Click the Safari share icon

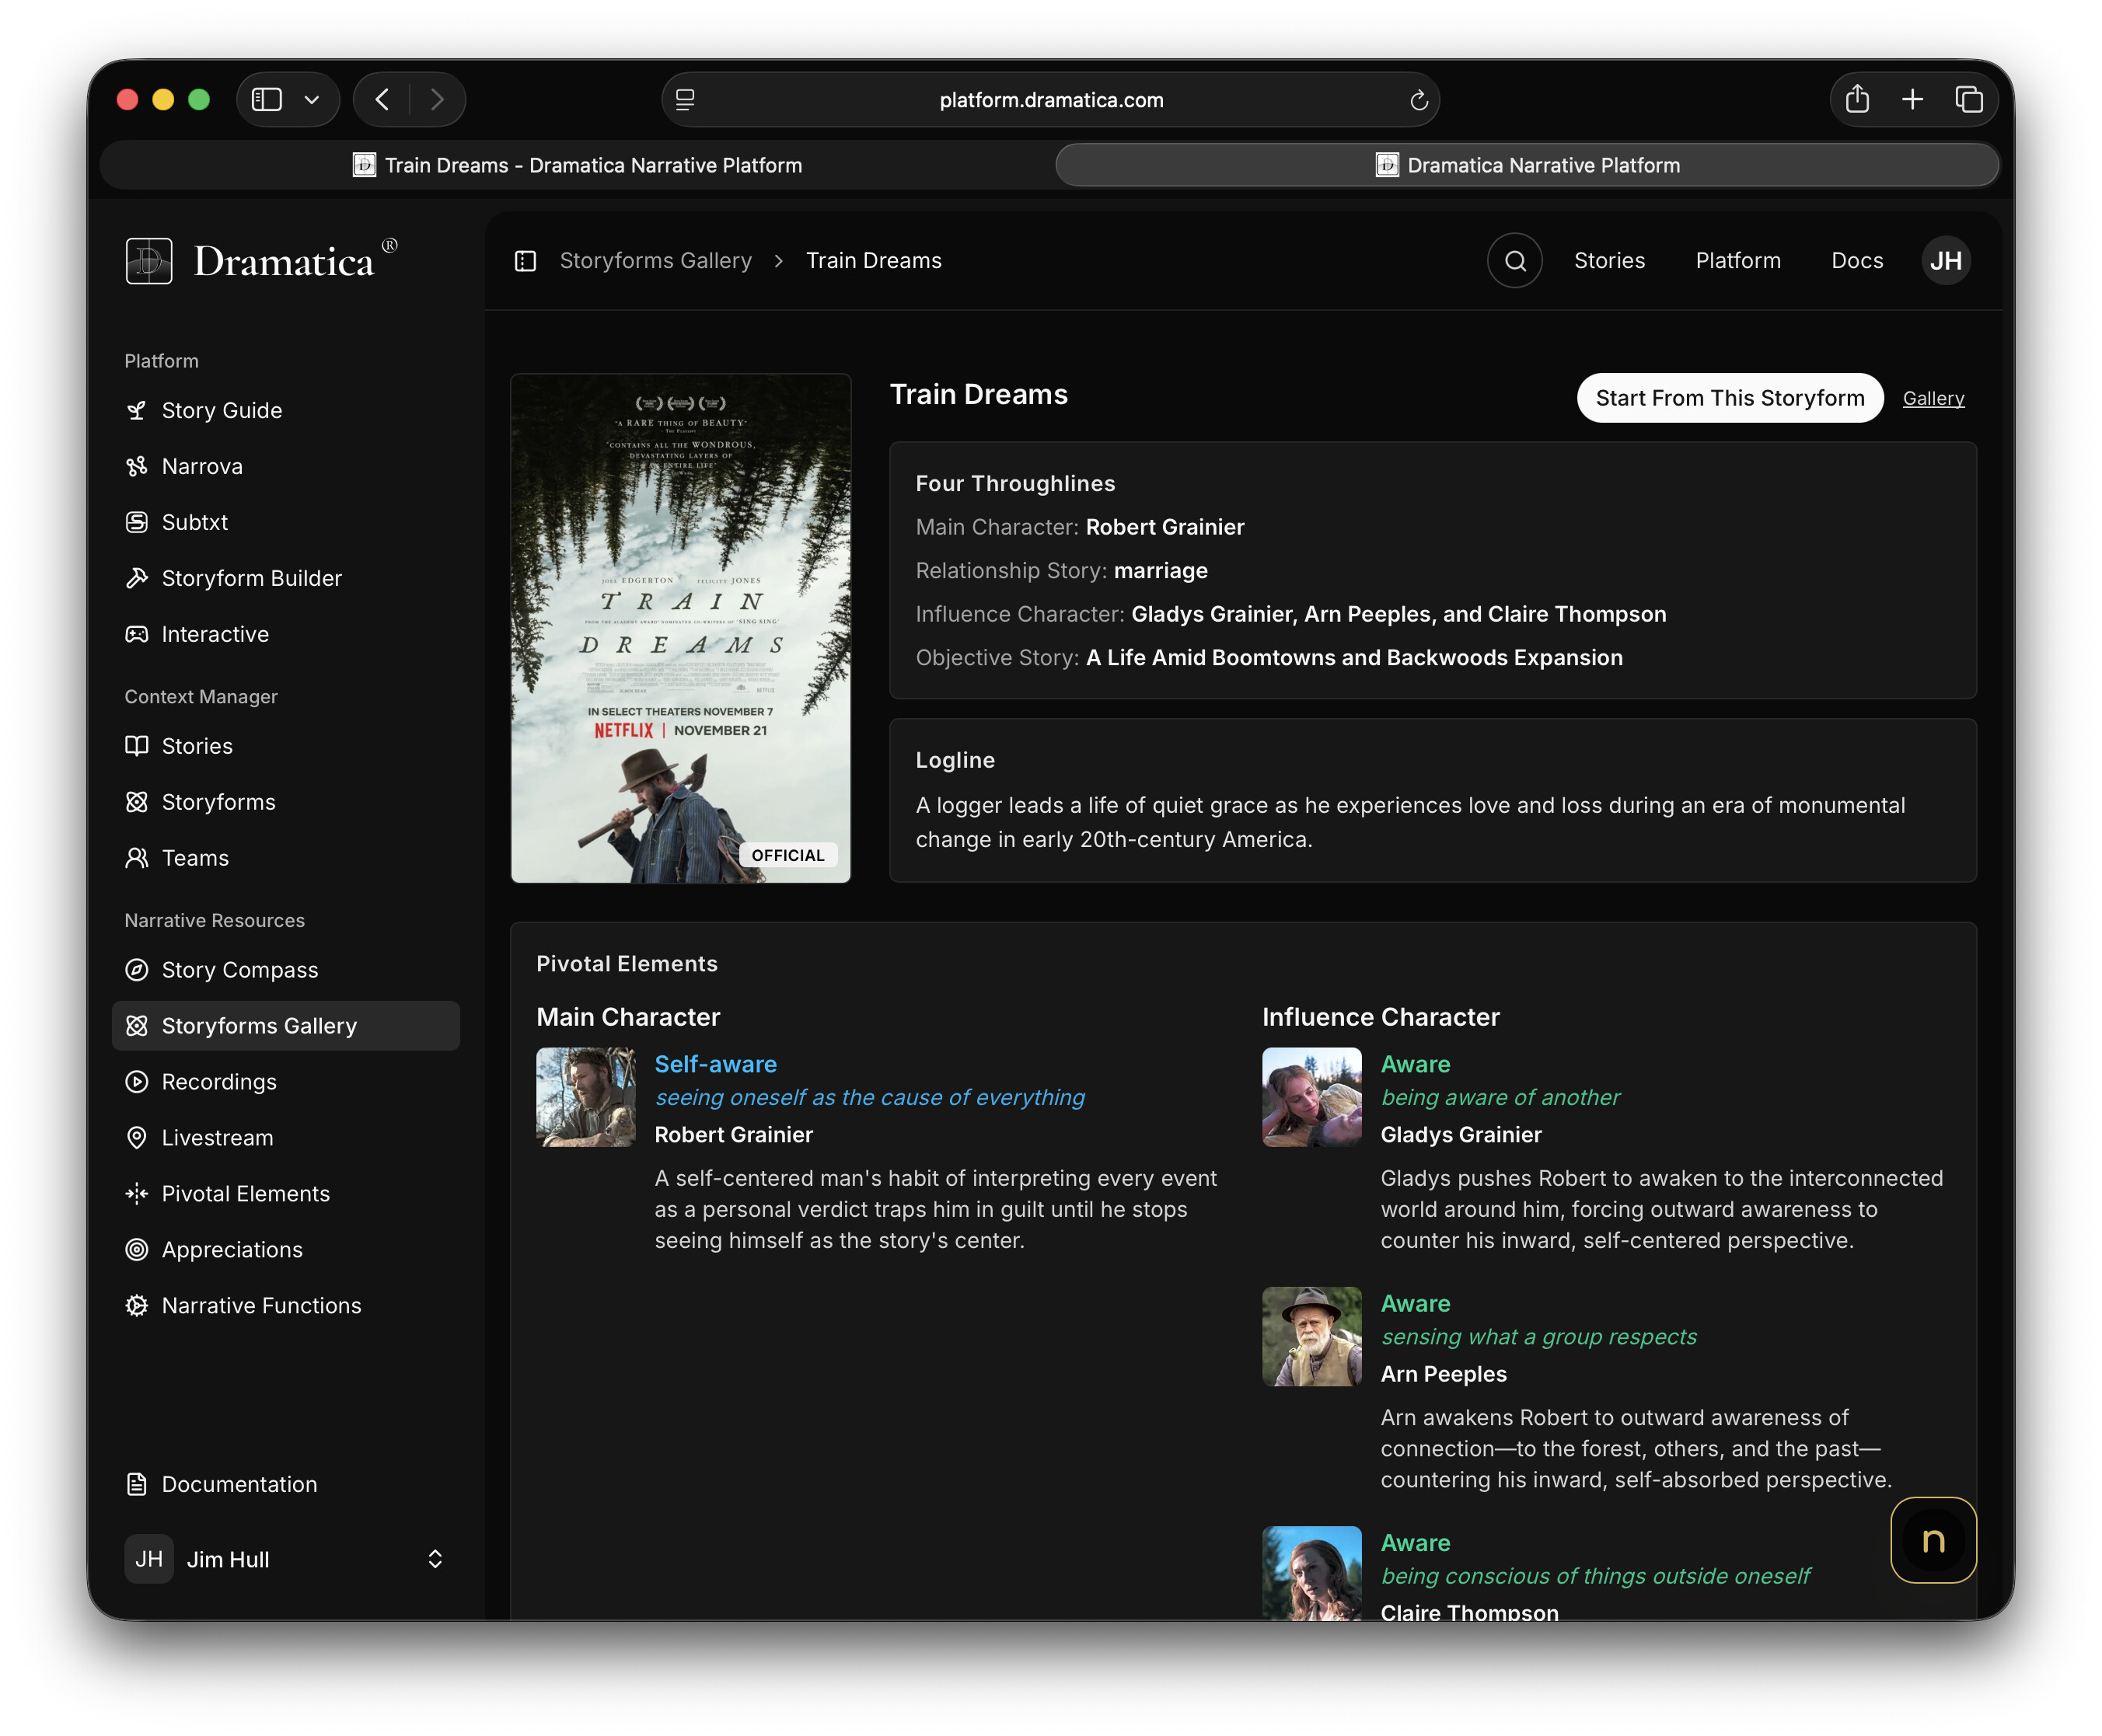1857,99
